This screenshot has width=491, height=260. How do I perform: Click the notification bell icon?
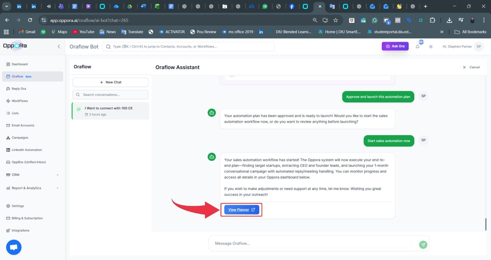tap(417, 46)
